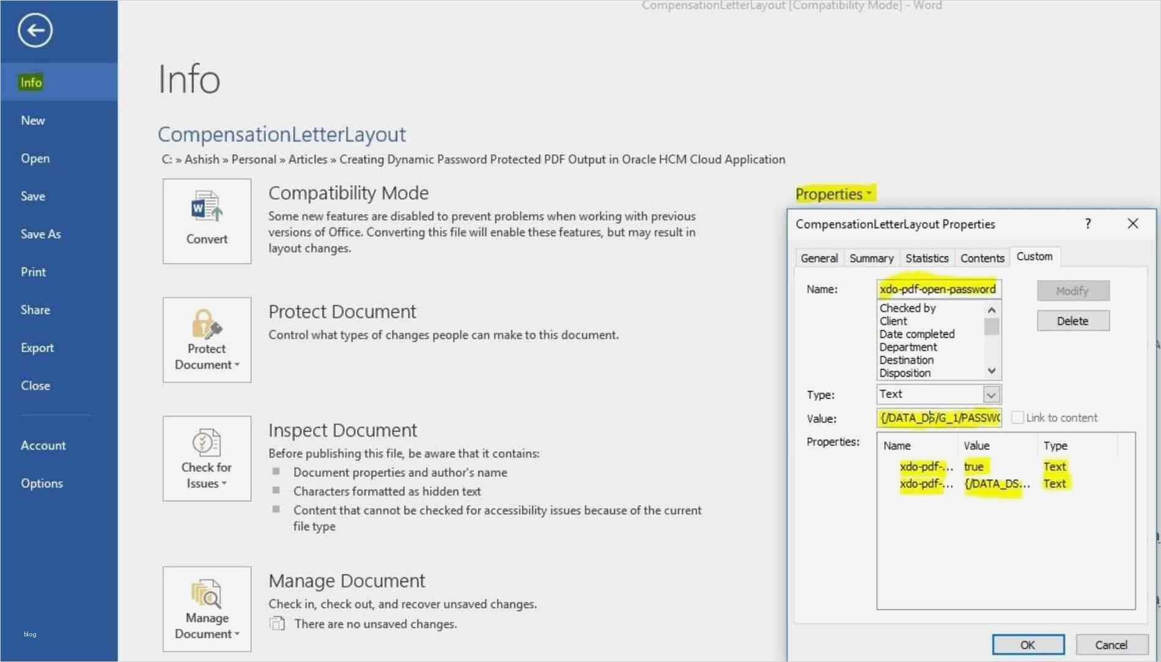Open the Manage Document icon menu
Image resolution: width=1161 pixels, height=662 pixels.
tap(207, 608)
